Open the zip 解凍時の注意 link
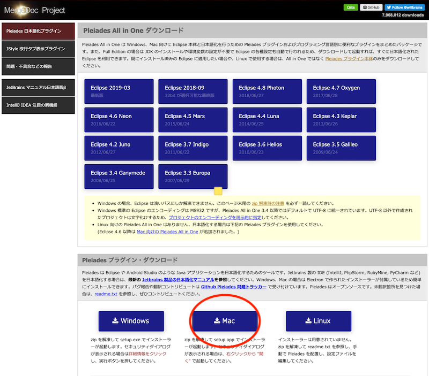The height and width of the screenshot is (376, 429). [268, 203]
